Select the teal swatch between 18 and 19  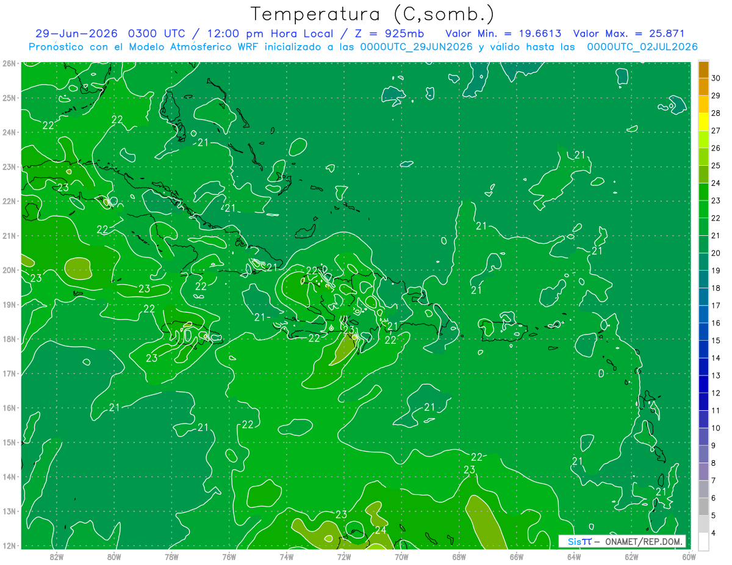point(703,279)
